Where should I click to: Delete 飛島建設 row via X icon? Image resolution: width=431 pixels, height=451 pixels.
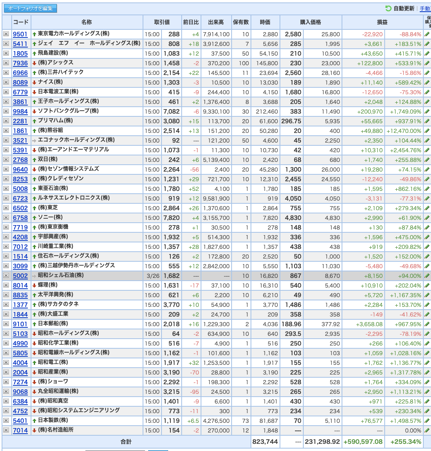pos(6,53)
